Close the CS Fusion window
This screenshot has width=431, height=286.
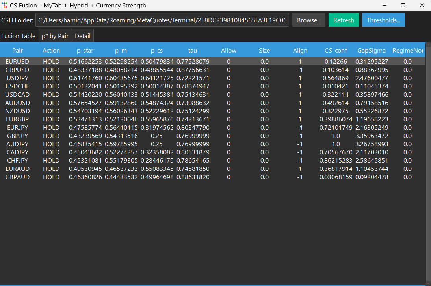pyautogui.click(x=422, y=5)
